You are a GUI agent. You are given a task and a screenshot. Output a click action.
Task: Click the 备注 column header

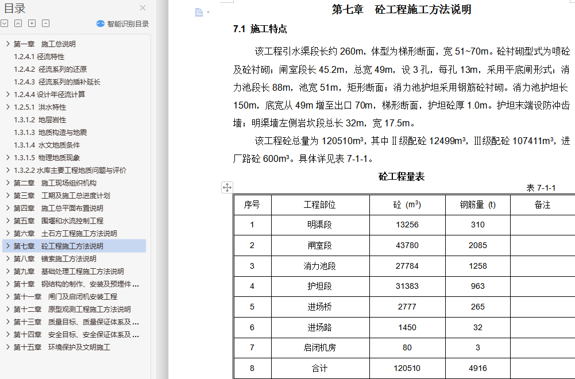click(542, 204)
